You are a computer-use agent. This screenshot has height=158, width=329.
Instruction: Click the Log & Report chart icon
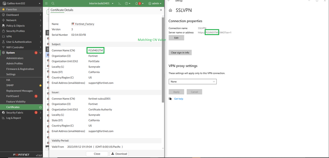click(x=3, y=118)
